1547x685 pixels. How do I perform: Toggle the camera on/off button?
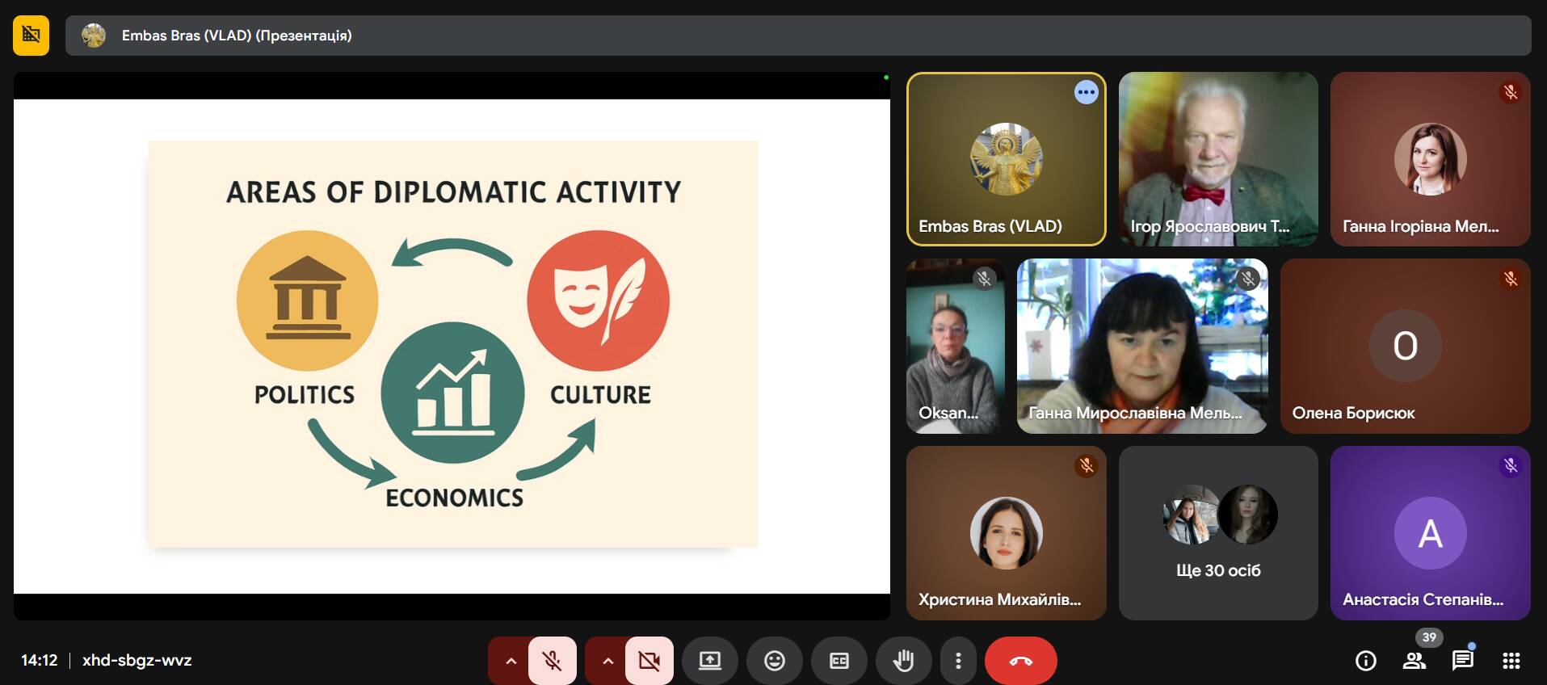[649, 661]
